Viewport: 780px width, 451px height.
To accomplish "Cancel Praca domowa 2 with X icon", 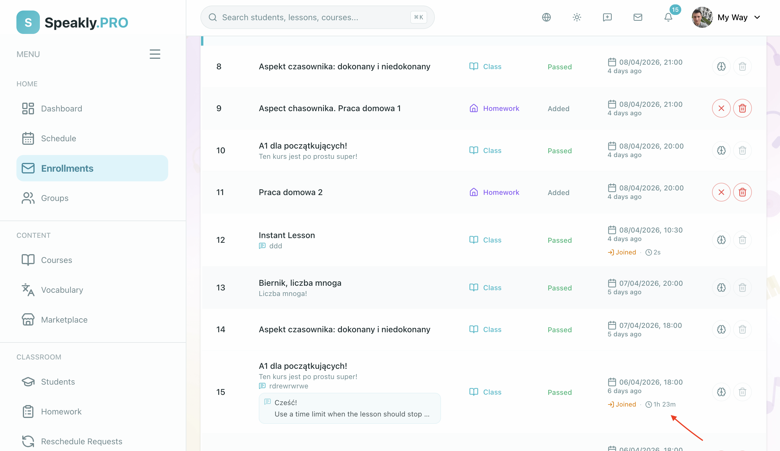I will pyautogui.click(x=721, y=192).
